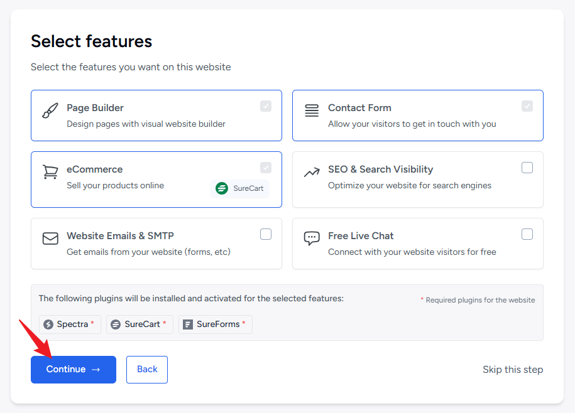575x413 pixels.
Task: Toggle the Page Builder checkbox
Action: (266, 106)
